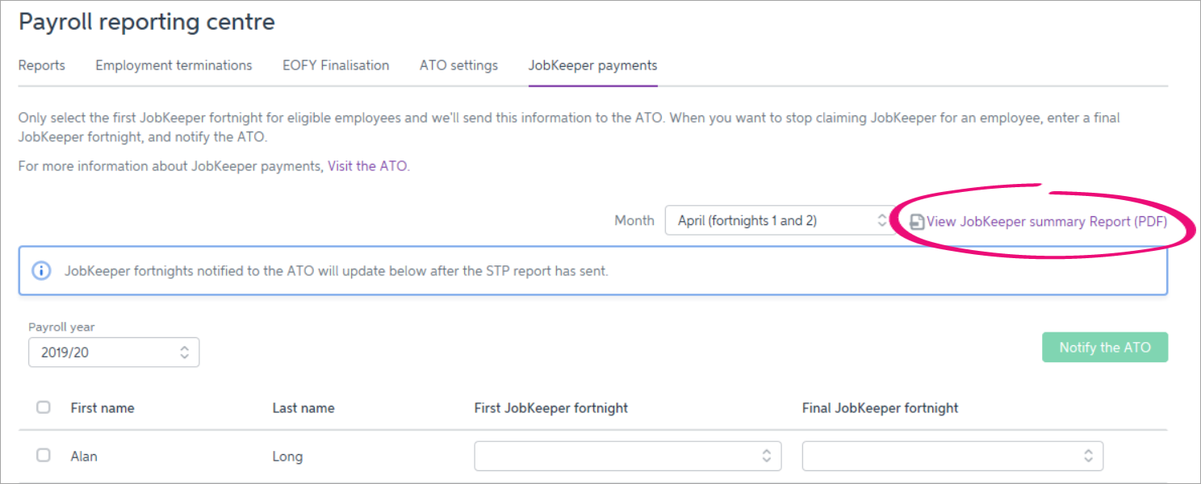Go to the EOFY Finalisation tab
Viewport: 1201px width, 484px height.
(x=336, y=65)
